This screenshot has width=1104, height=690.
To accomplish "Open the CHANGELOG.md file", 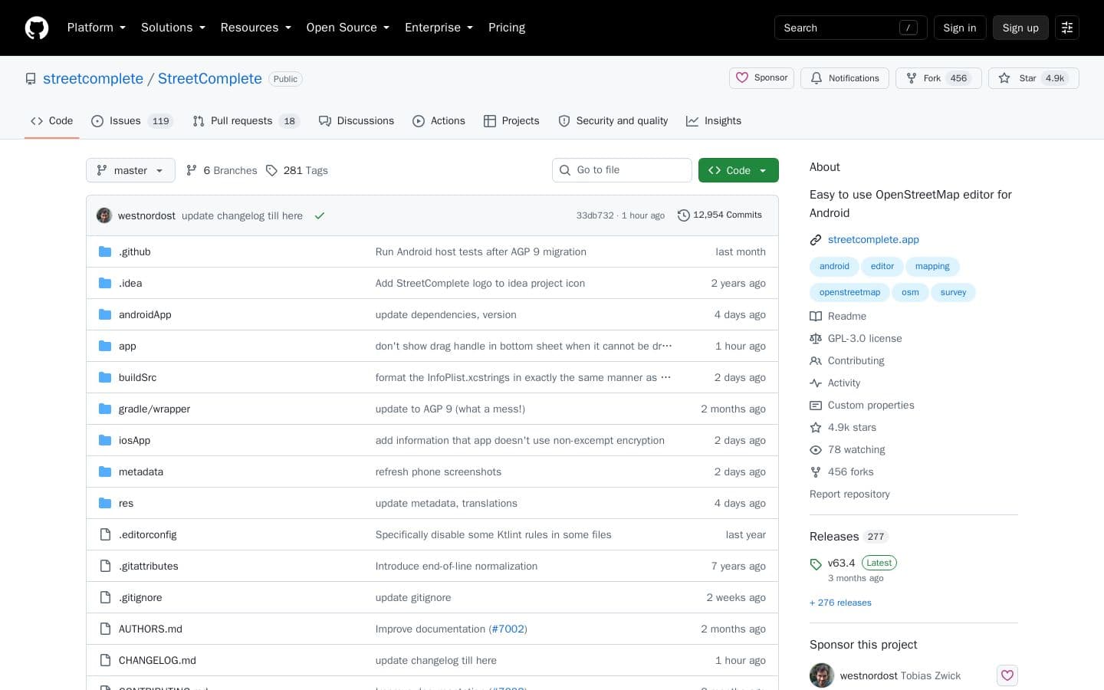I will point(157,660).
